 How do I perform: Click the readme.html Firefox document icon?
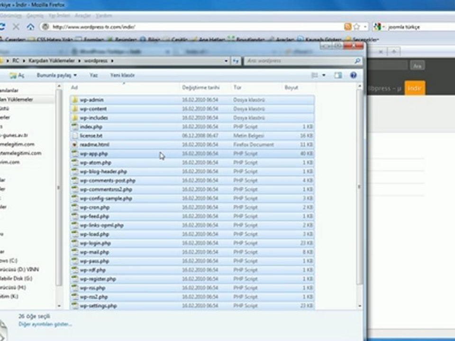pyautogui.click(x=75, y=145)
